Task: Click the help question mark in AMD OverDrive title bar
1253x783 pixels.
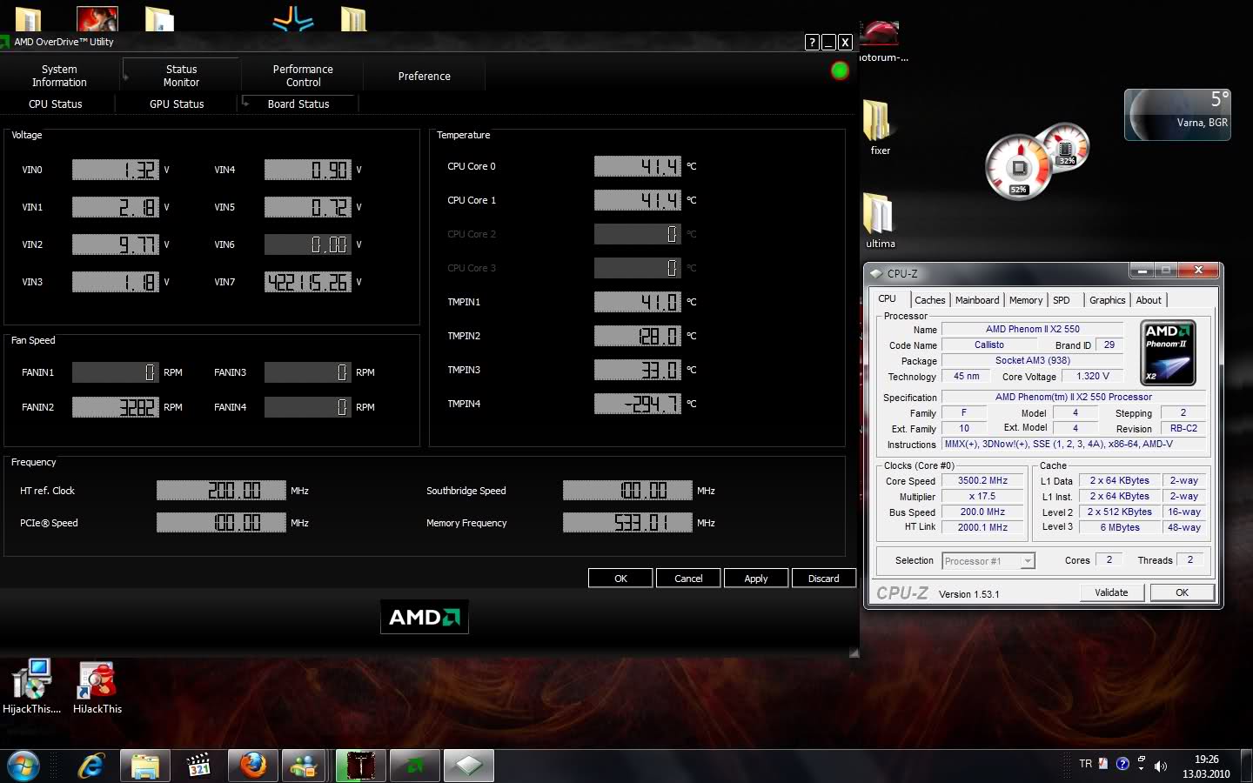Action: click(x=812, y=42)
